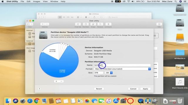Click the help question mark button
The image size is (188, 105).
(39, 89)
